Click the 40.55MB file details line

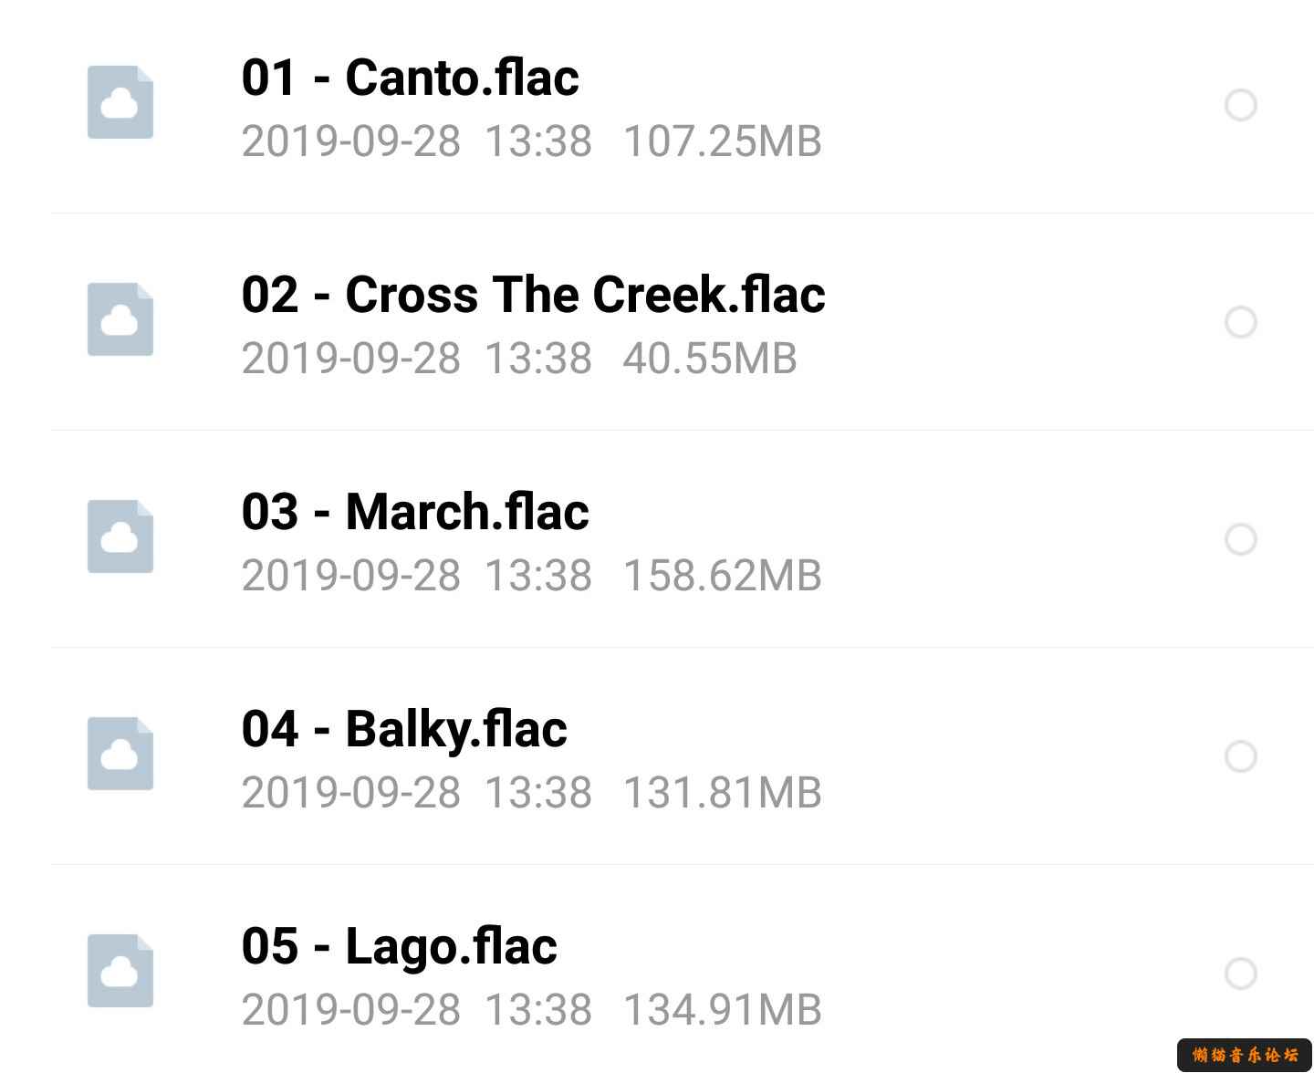tap(519, 359)
